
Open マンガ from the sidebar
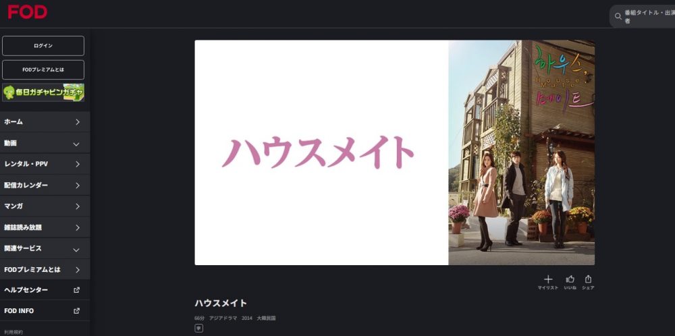(45, 206)
